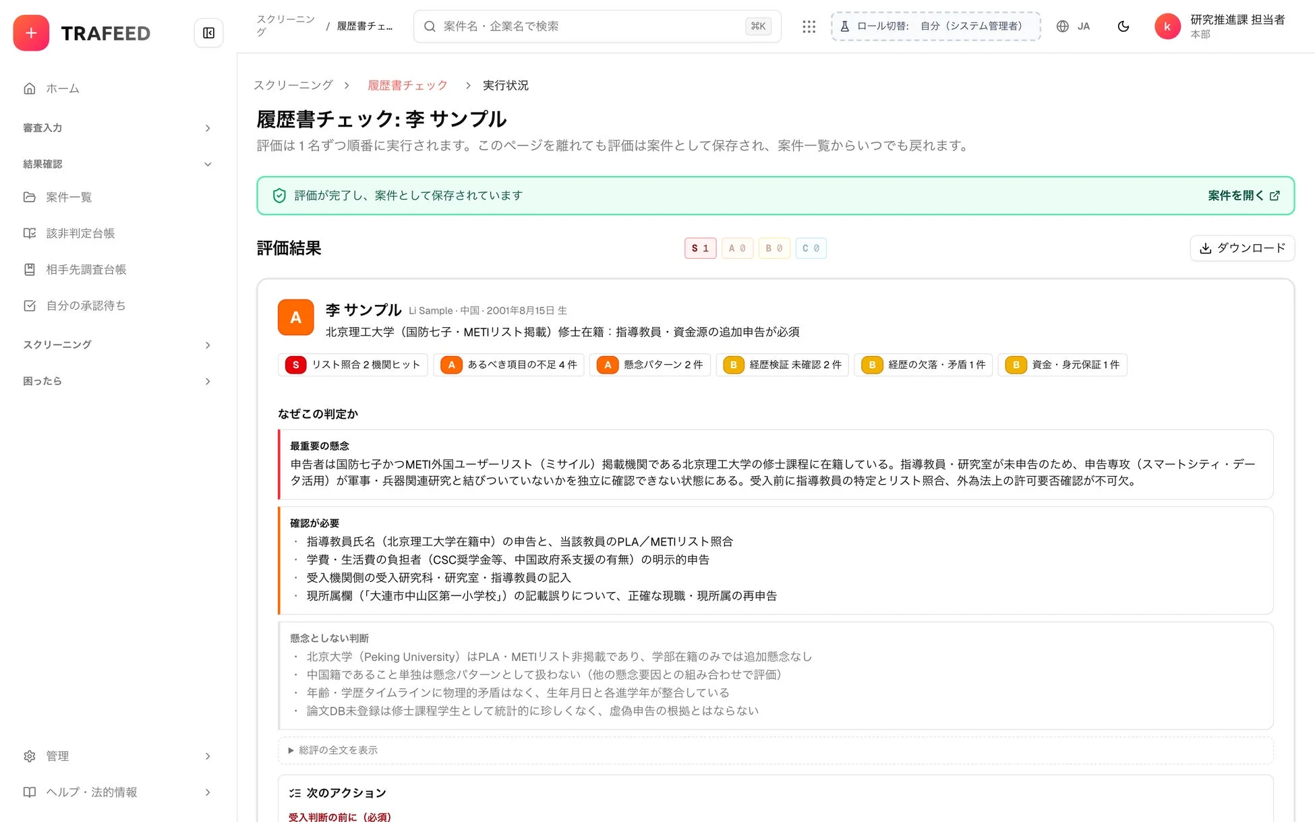Click the checkbox icon beside 自分の承認待ち
Screen dimensions: 1315x822
pos(30,305)
